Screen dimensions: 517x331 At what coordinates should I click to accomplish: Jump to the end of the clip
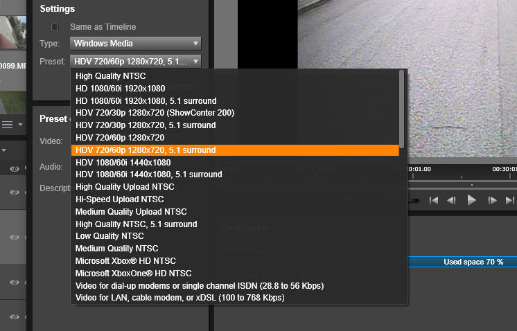pos(511,200)
